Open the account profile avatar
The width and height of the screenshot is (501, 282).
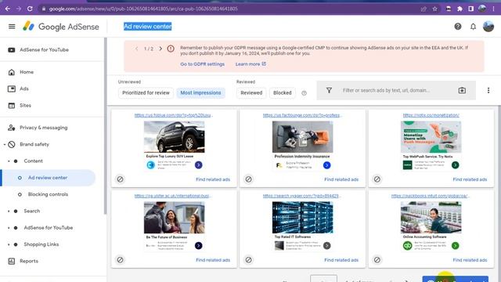(488, 27)
